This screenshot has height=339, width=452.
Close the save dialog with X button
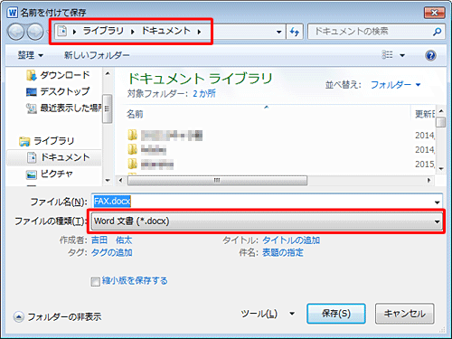(434, 13)
